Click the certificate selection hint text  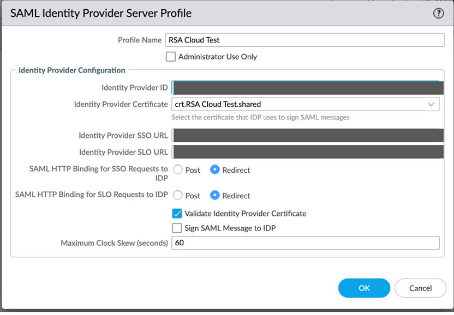click(x=260, y=117)
